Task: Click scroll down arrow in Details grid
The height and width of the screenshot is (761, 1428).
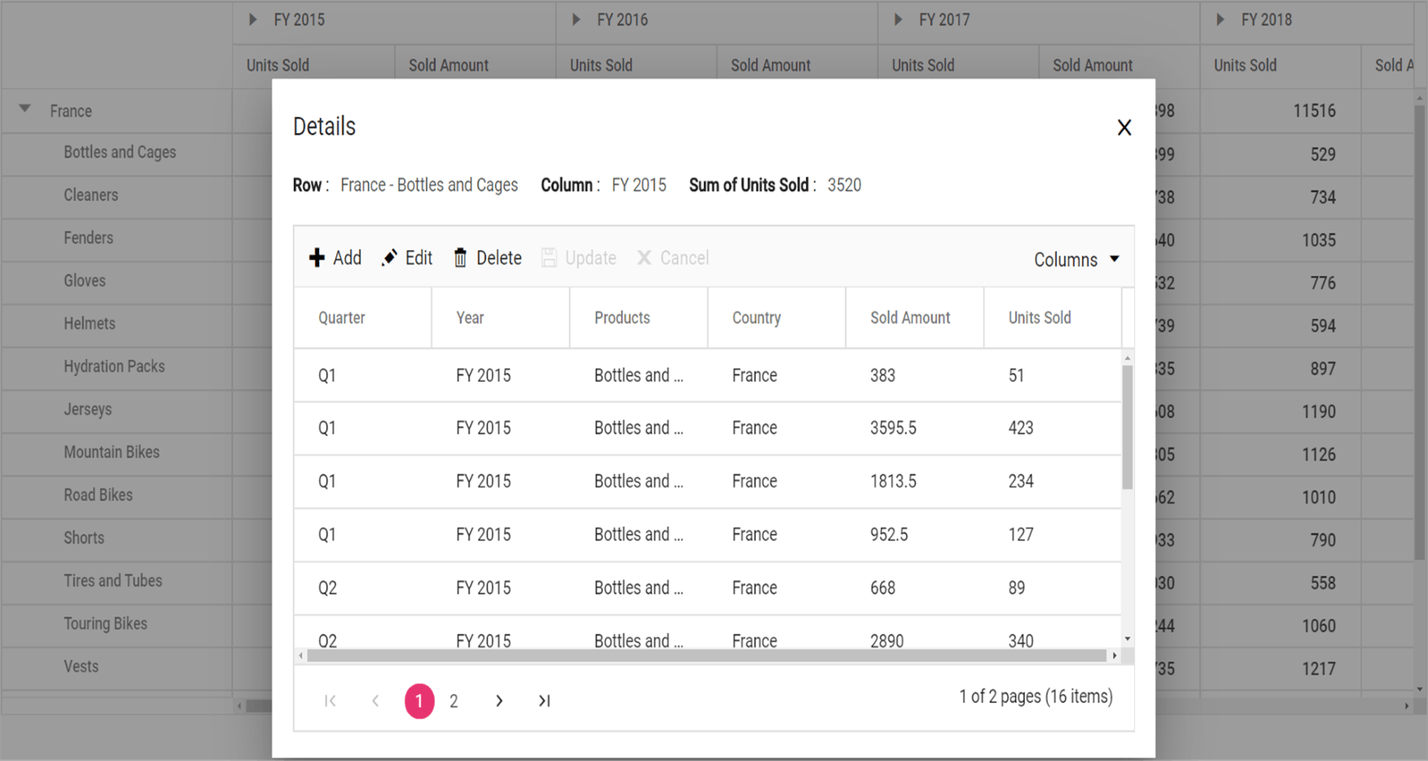Action: pyautogui.click(x=1128, y=639)
